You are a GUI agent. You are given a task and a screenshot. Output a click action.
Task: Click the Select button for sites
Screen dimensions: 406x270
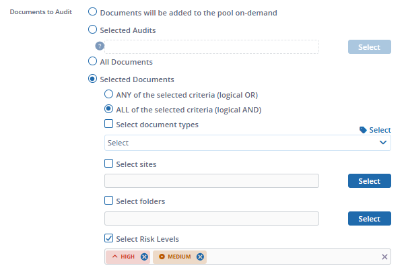pos(369,181)
